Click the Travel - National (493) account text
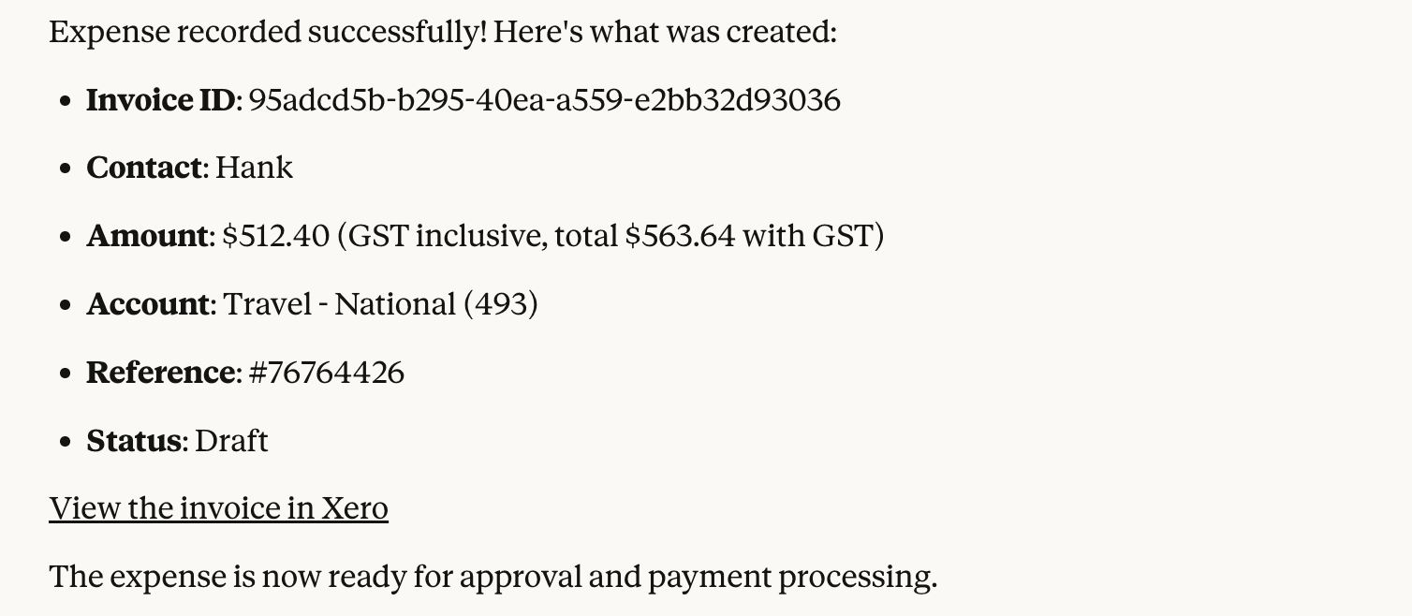 tap(380, 304)
